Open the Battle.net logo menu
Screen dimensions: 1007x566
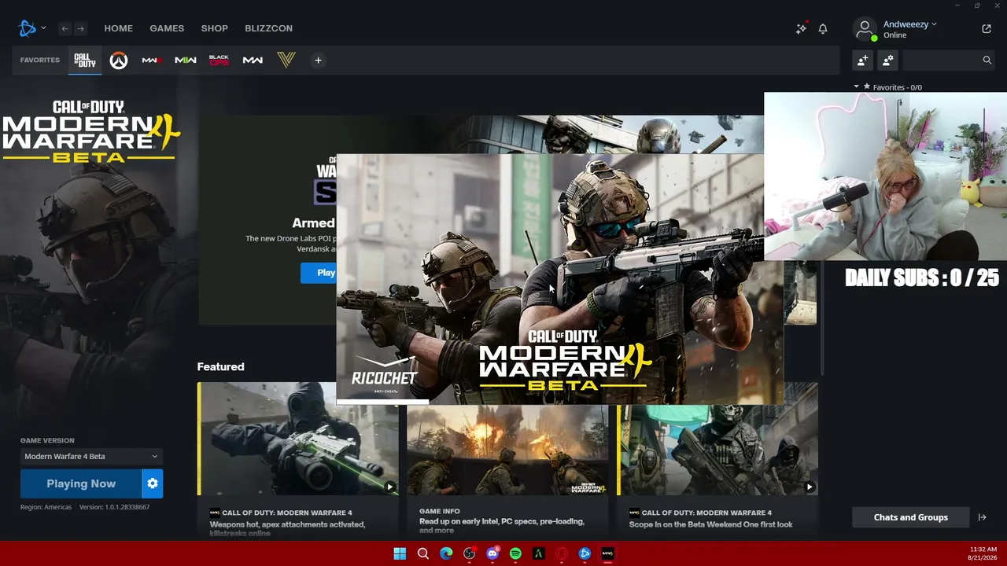(x=28, y=28)
